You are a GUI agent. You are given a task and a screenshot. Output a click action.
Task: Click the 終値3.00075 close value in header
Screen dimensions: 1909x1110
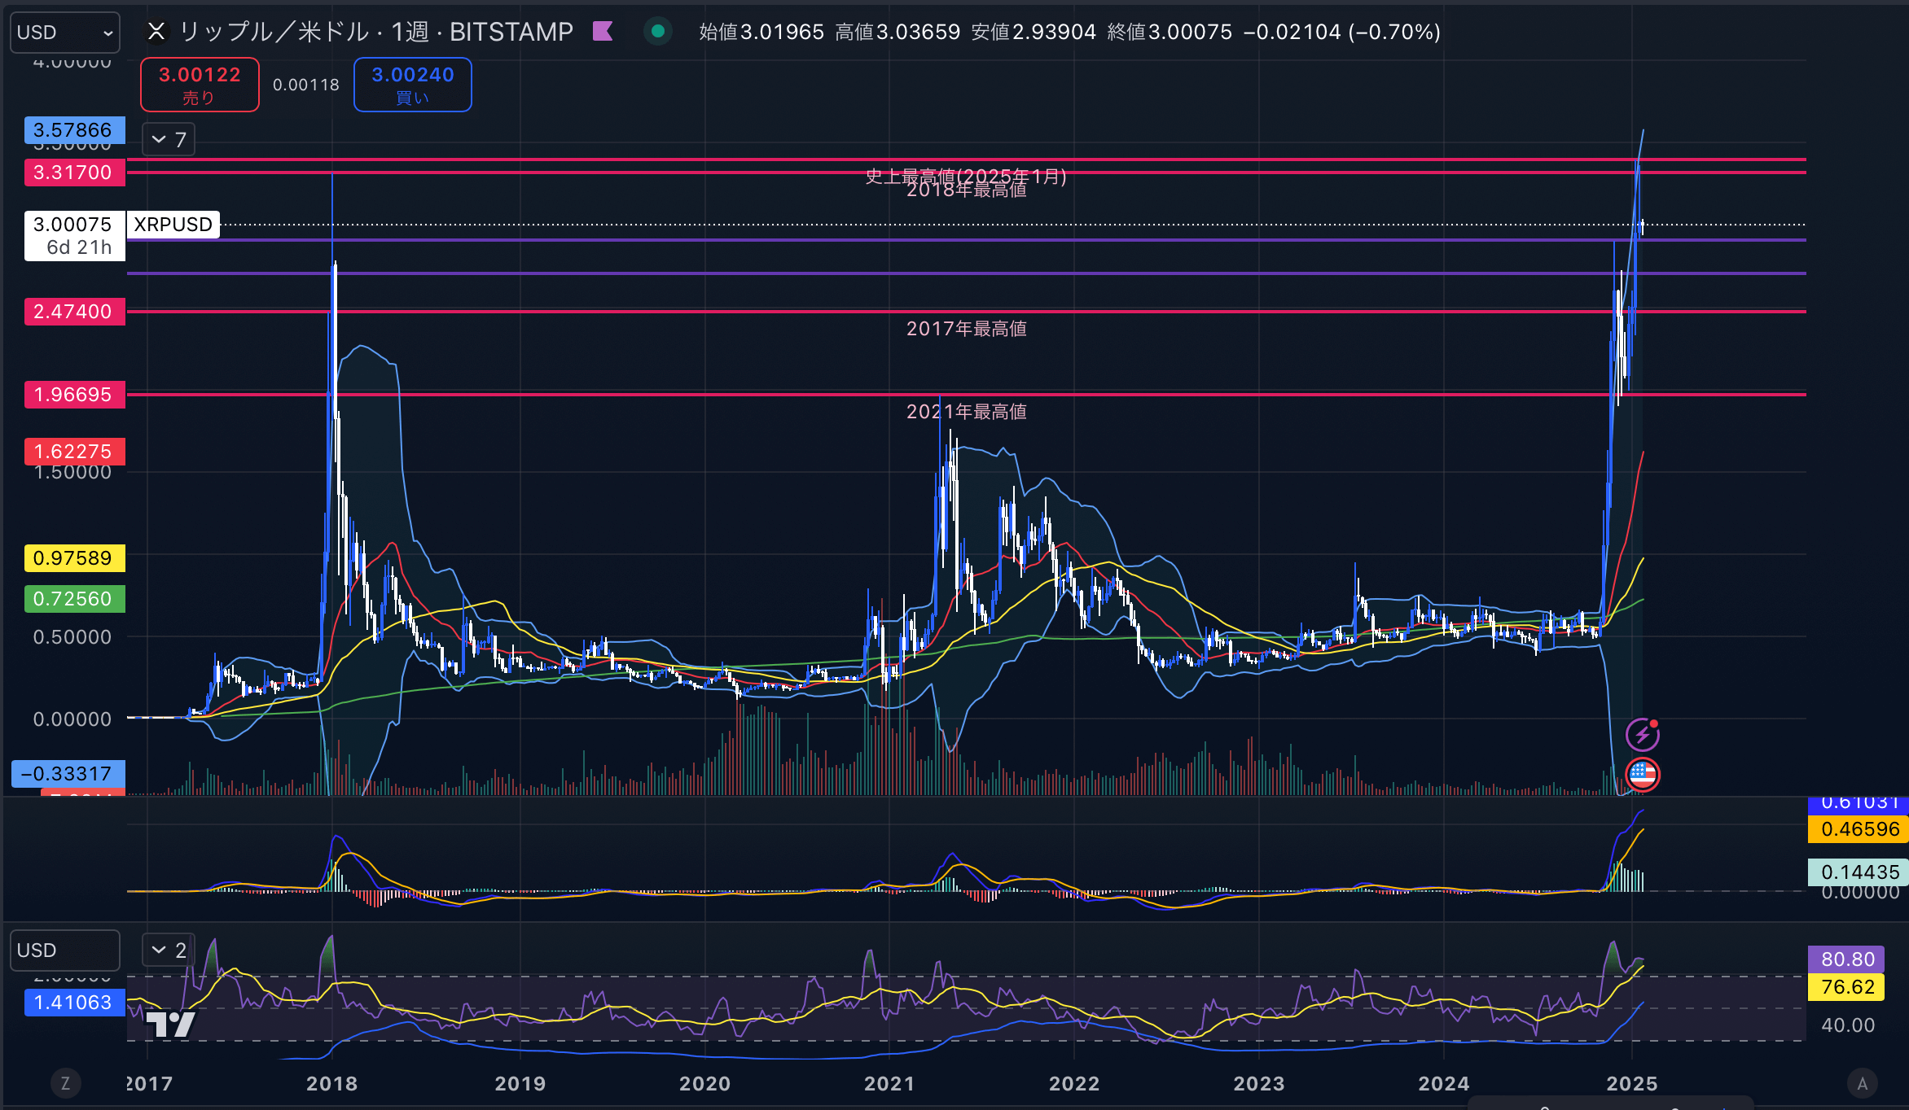point(1170,32)
